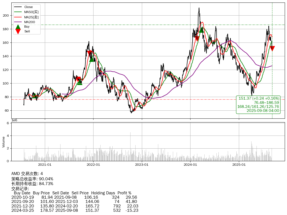Click the red sell marker from September 2021

click(x=78, y=79)
